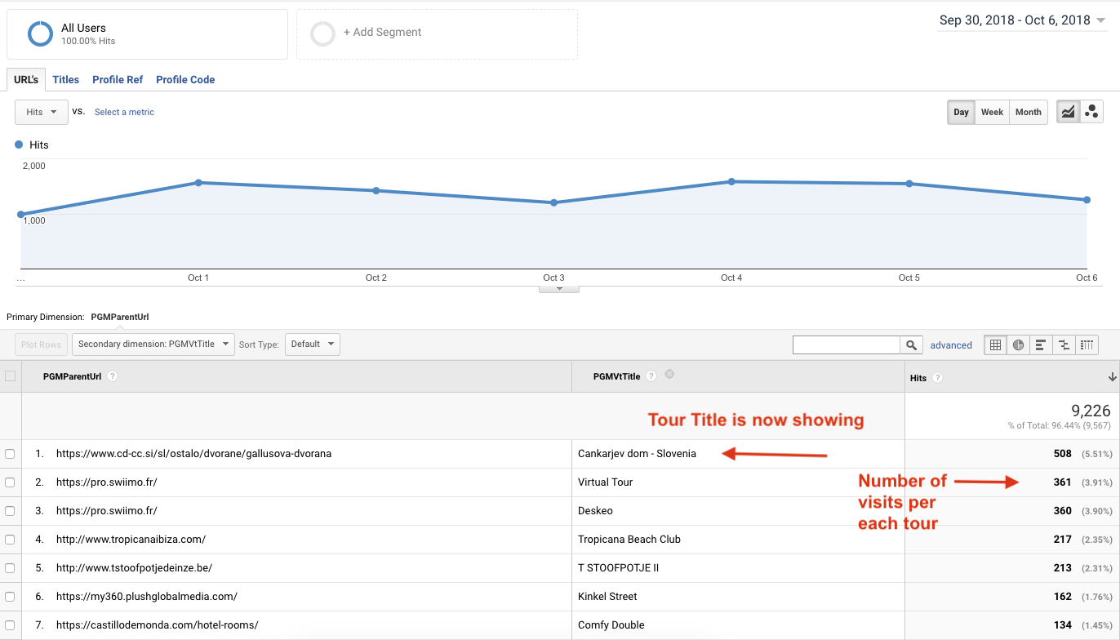Image resolution: width=1120 pixels, height=640 pixels.
Task: Set graph interval to Month
Action: tap(1028, 112)
